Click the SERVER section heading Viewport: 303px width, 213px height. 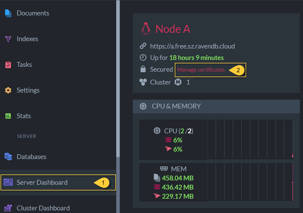coord(27,136)
